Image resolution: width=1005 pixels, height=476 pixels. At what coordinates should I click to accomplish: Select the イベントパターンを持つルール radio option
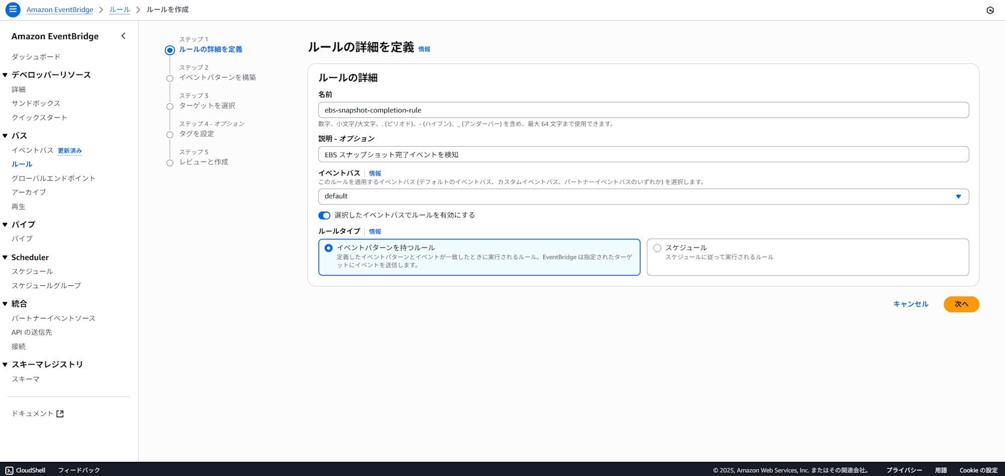point(329,248)
